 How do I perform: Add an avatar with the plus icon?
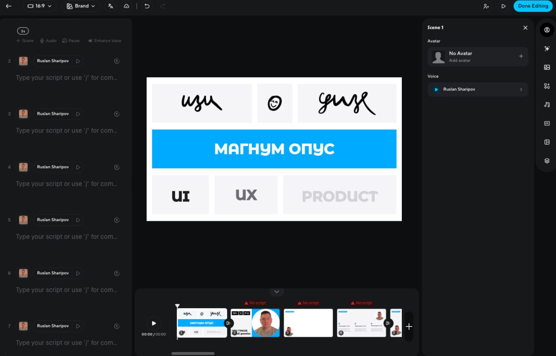pos(521,57)
